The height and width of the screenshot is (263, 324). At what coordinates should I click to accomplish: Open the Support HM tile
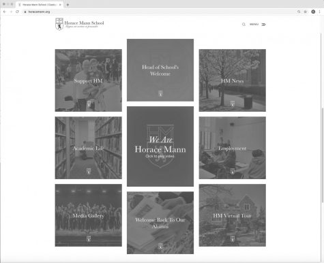coord(89,80)
